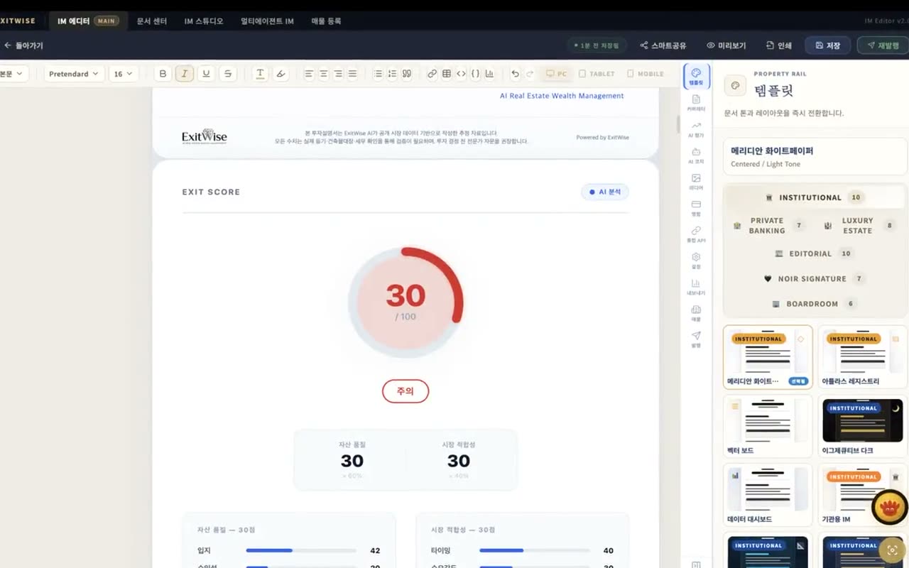Select the 이그제큐티브 다크 template

click(x=862, y=426)
